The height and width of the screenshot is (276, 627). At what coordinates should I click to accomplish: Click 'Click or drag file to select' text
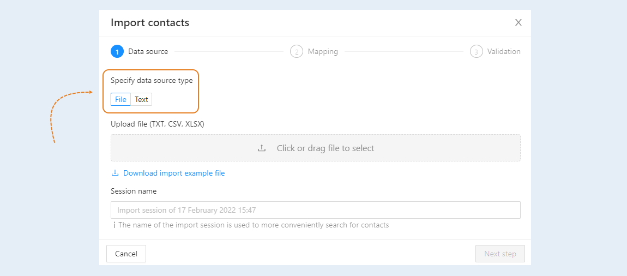pyautogui.click(x=325, y=148)
